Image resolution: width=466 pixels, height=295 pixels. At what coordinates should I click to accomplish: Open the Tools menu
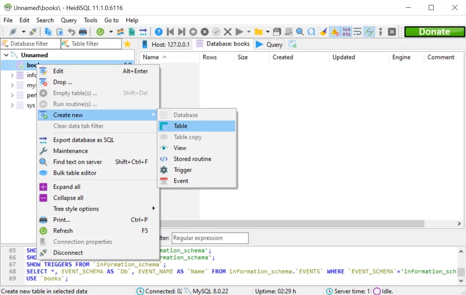click(x=90, y=20)
